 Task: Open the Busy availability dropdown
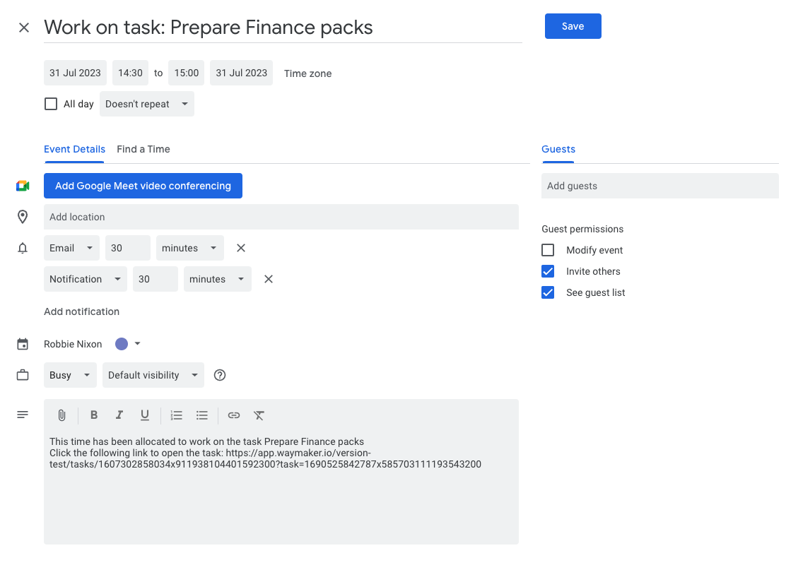(x=70, y=375)
